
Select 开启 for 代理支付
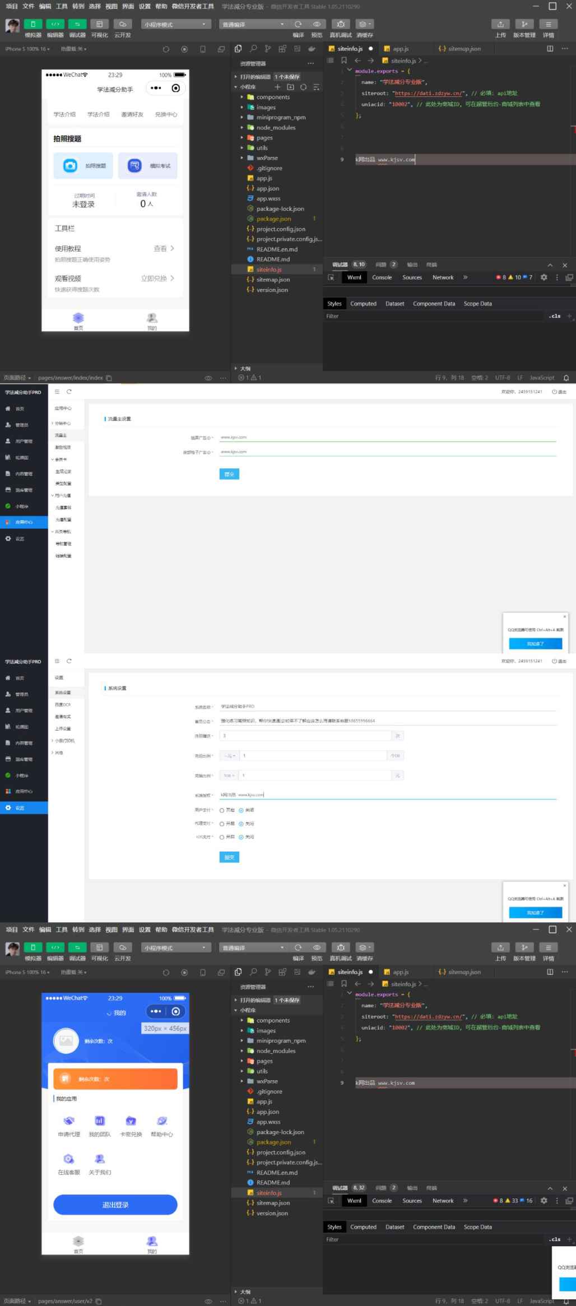(x=222, y=824)
